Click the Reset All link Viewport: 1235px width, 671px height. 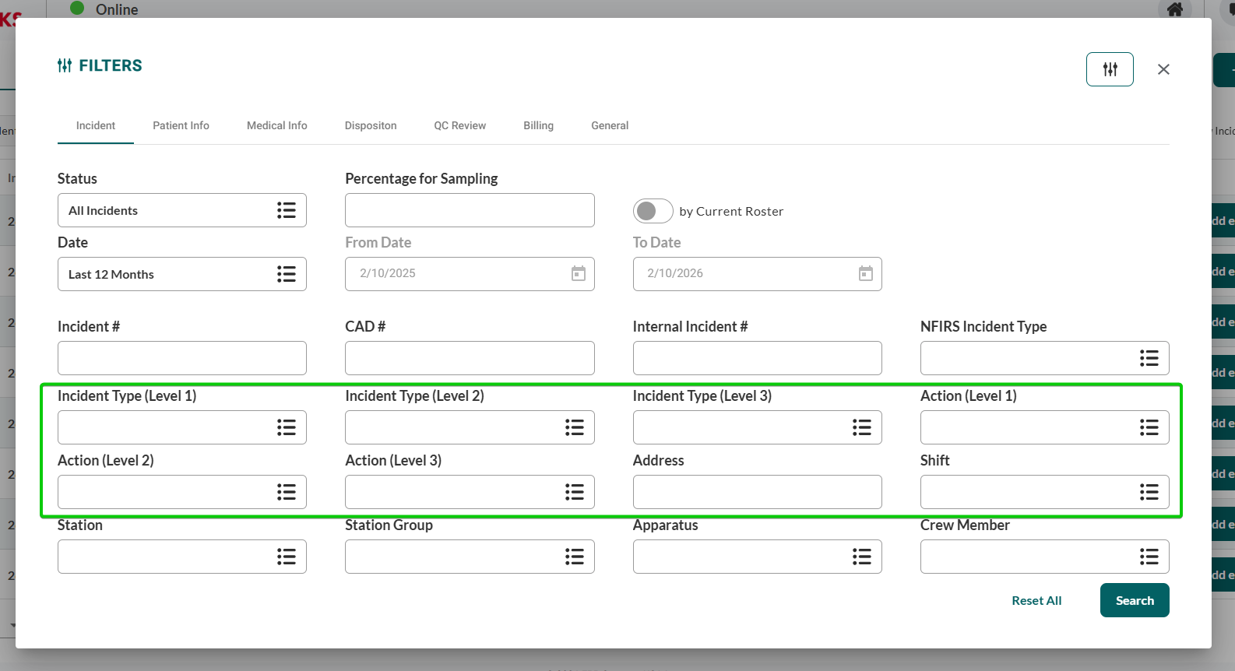1036,600
